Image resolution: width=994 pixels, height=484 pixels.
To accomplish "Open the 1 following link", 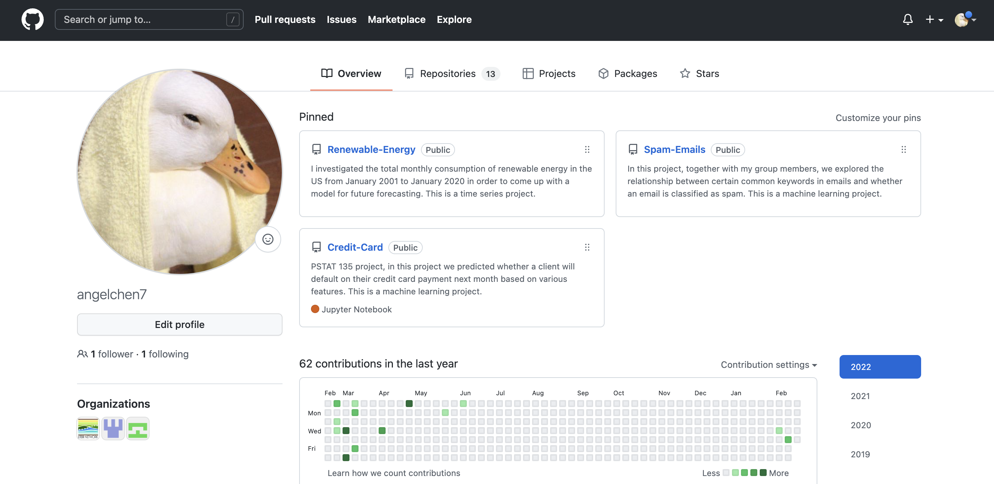I will pyautogui.click(x=165, y=354).
